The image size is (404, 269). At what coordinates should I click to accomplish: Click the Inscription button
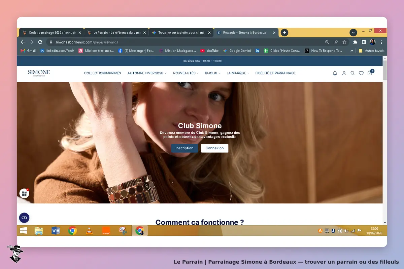coord(184,148)
